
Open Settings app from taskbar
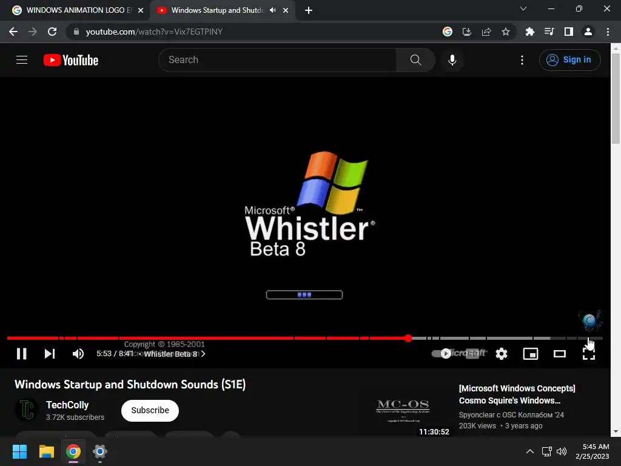(x=100, y=451)
